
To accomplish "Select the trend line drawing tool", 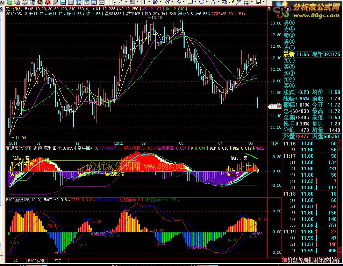I will 120,2.
